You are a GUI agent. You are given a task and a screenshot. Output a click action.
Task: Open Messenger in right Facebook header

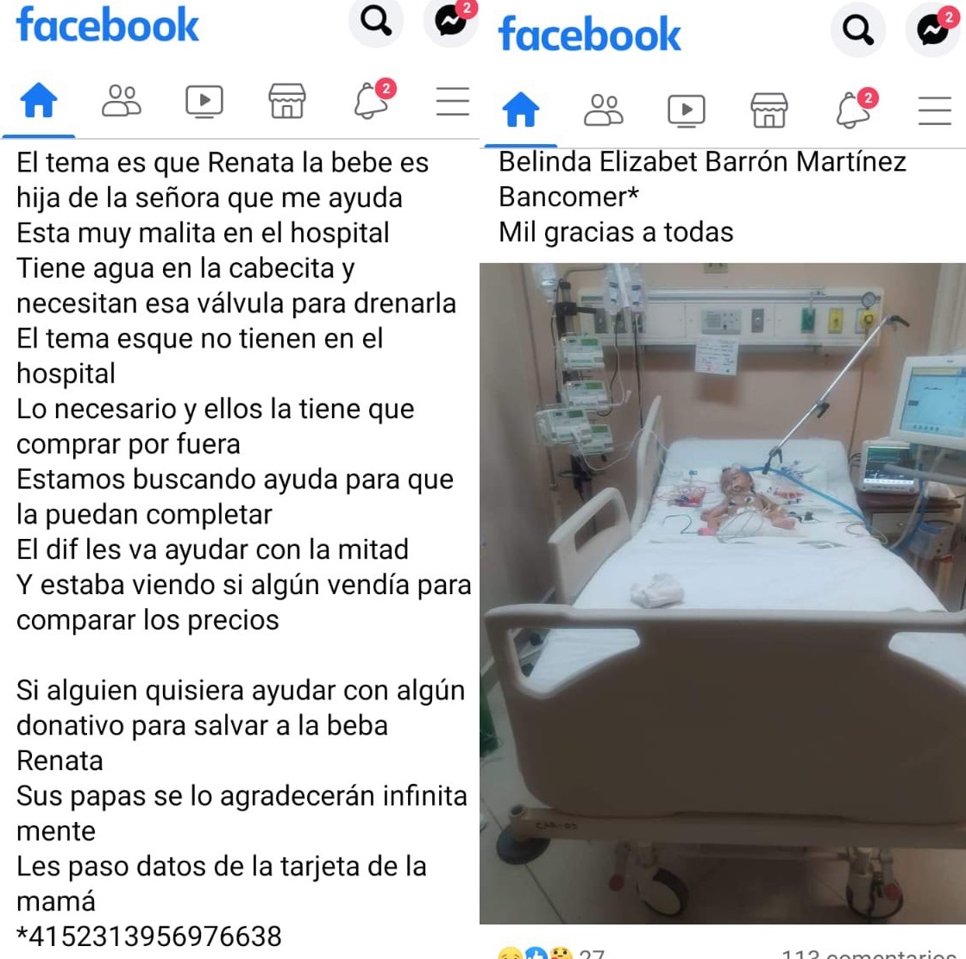coord(932,29)
